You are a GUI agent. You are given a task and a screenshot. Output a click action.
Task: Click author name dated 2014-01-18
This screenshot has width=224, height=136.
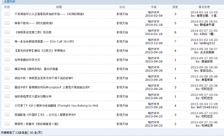[154, 22]
